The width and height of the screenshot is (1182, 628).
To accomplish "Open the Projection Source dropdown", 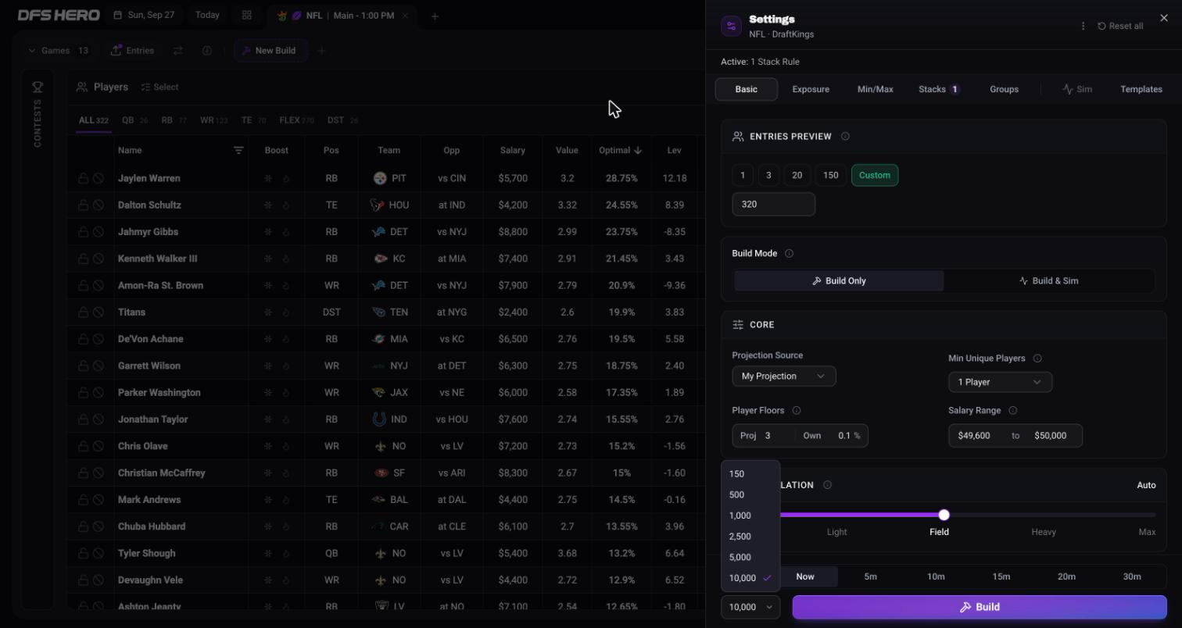I will [x=783, y=376].
